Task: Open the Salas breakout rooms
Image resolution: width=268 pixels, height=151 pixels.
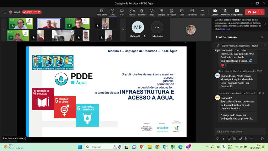Action: pyautogui.click(x=182, y=12)
